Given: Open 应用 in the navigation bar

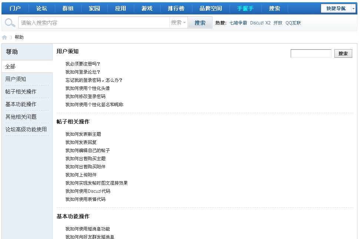Looking at the screenshot, I should click(120, 9).
